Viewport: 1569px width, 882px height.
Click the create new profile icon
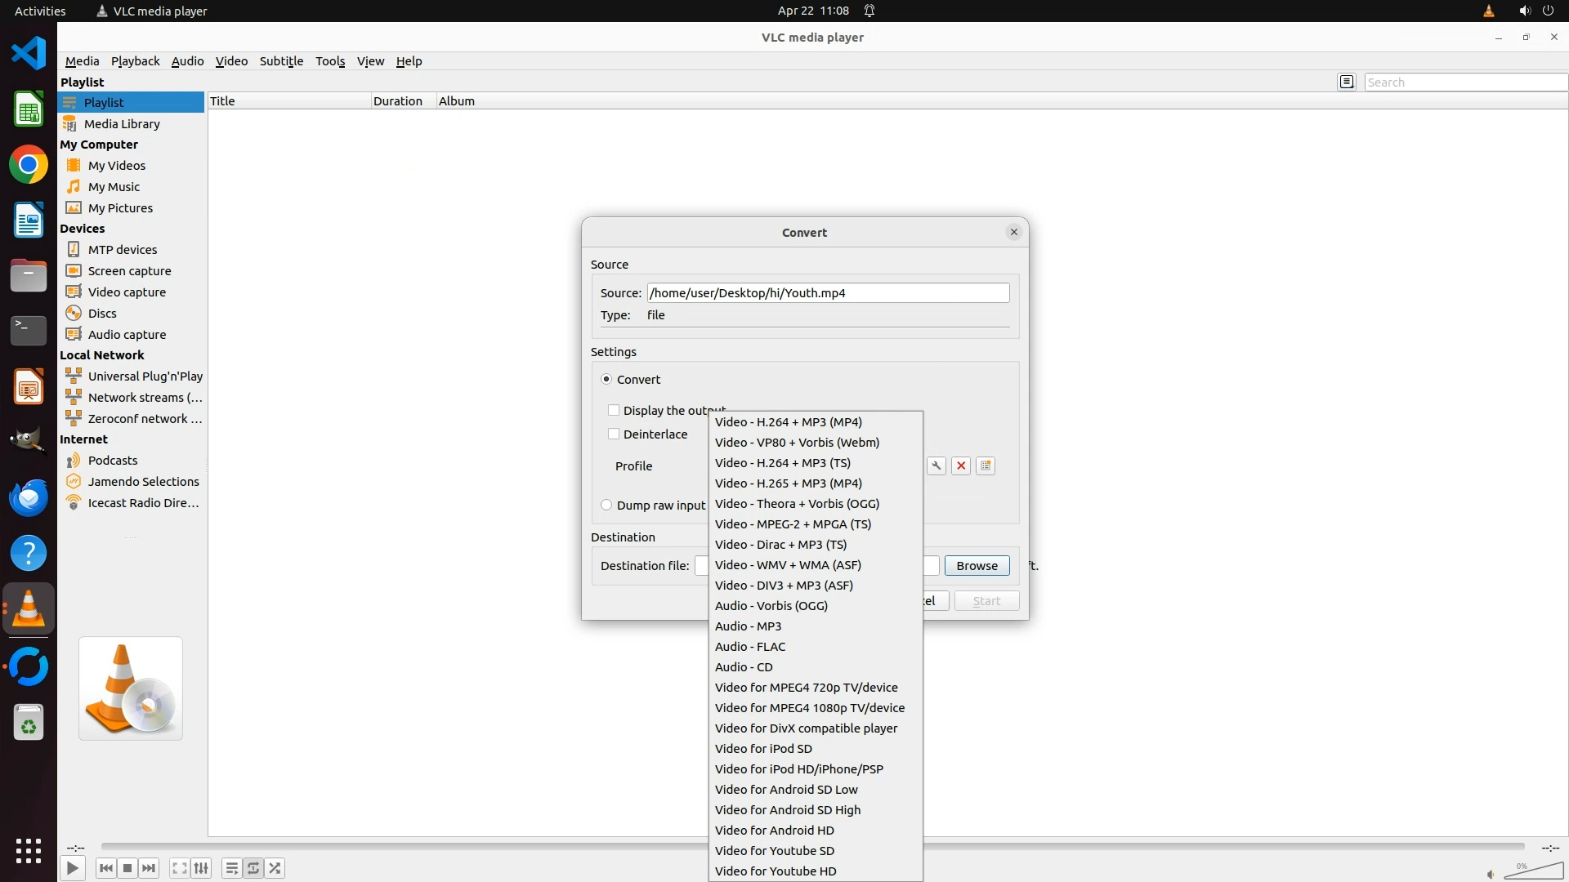coord(986,465)
